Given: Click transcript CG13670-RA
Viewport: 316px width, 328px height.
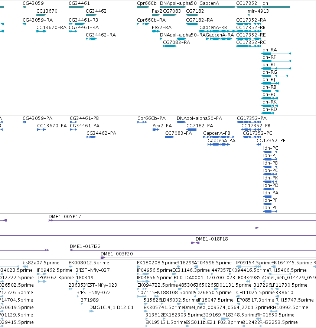Looking at the screenshot, I should 51,28.
